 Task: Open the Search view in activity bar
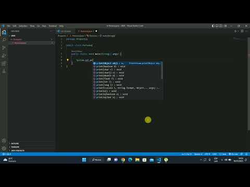click(x=4, y=39)
